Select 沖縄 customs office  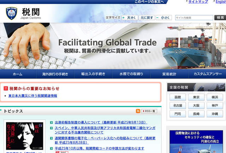215,114
